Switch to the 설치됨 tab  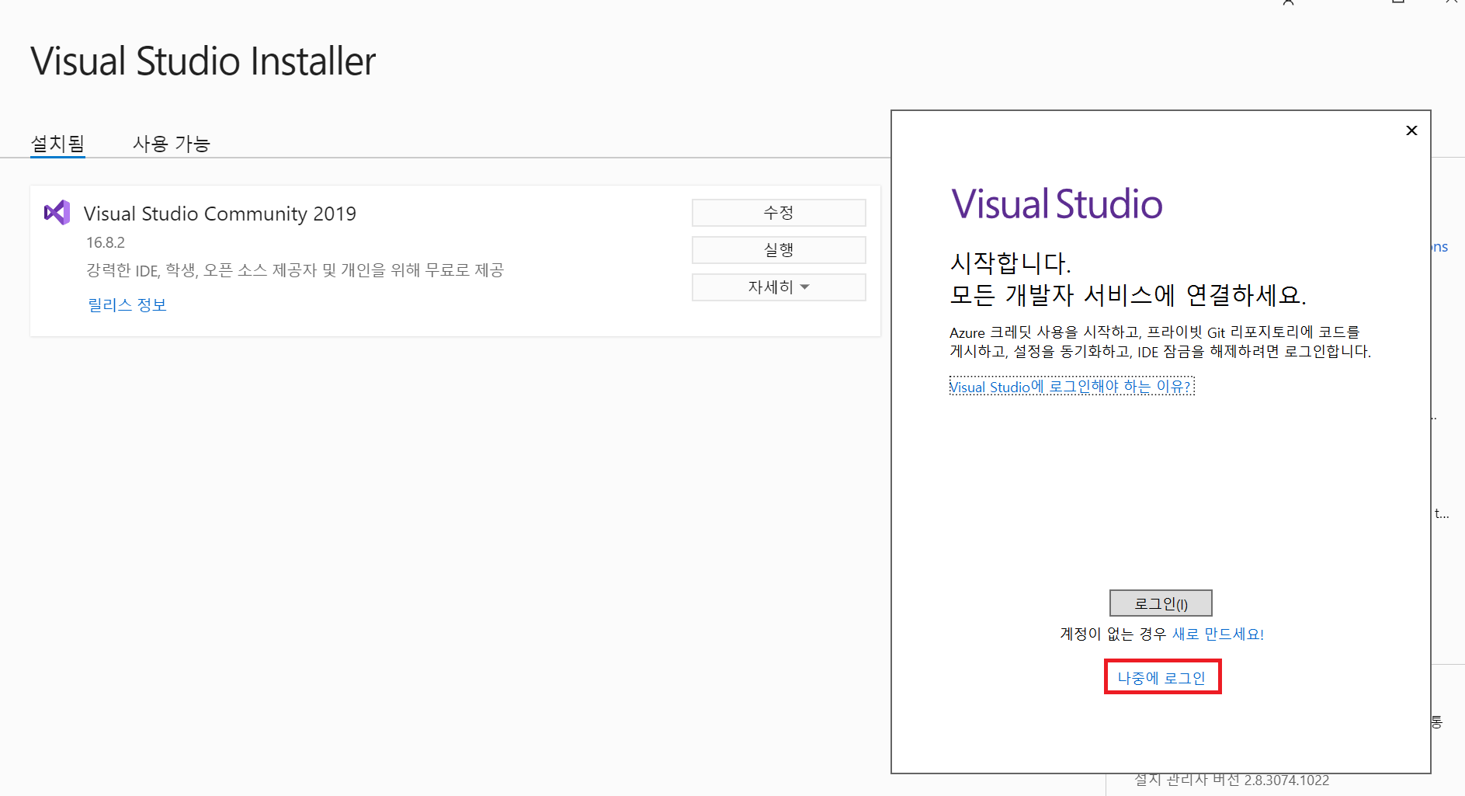pos(57,144)
